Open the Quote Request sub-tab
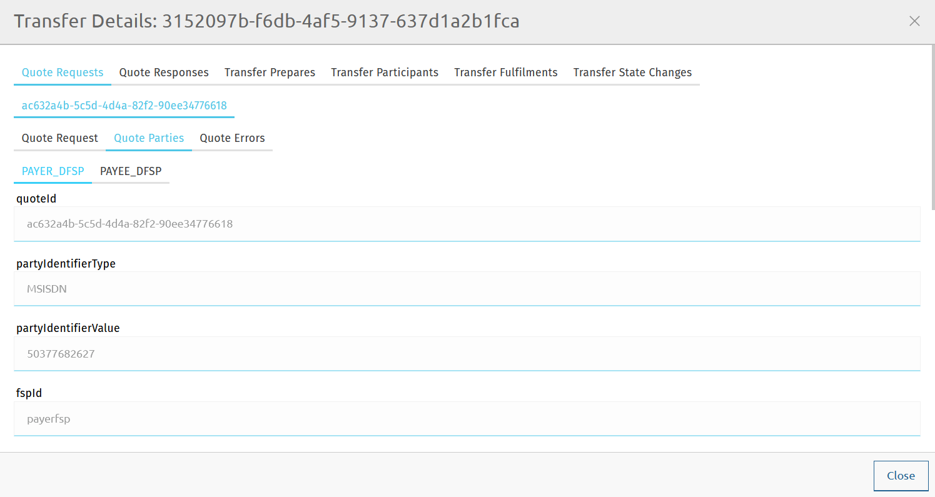 [x=60, y=138]
